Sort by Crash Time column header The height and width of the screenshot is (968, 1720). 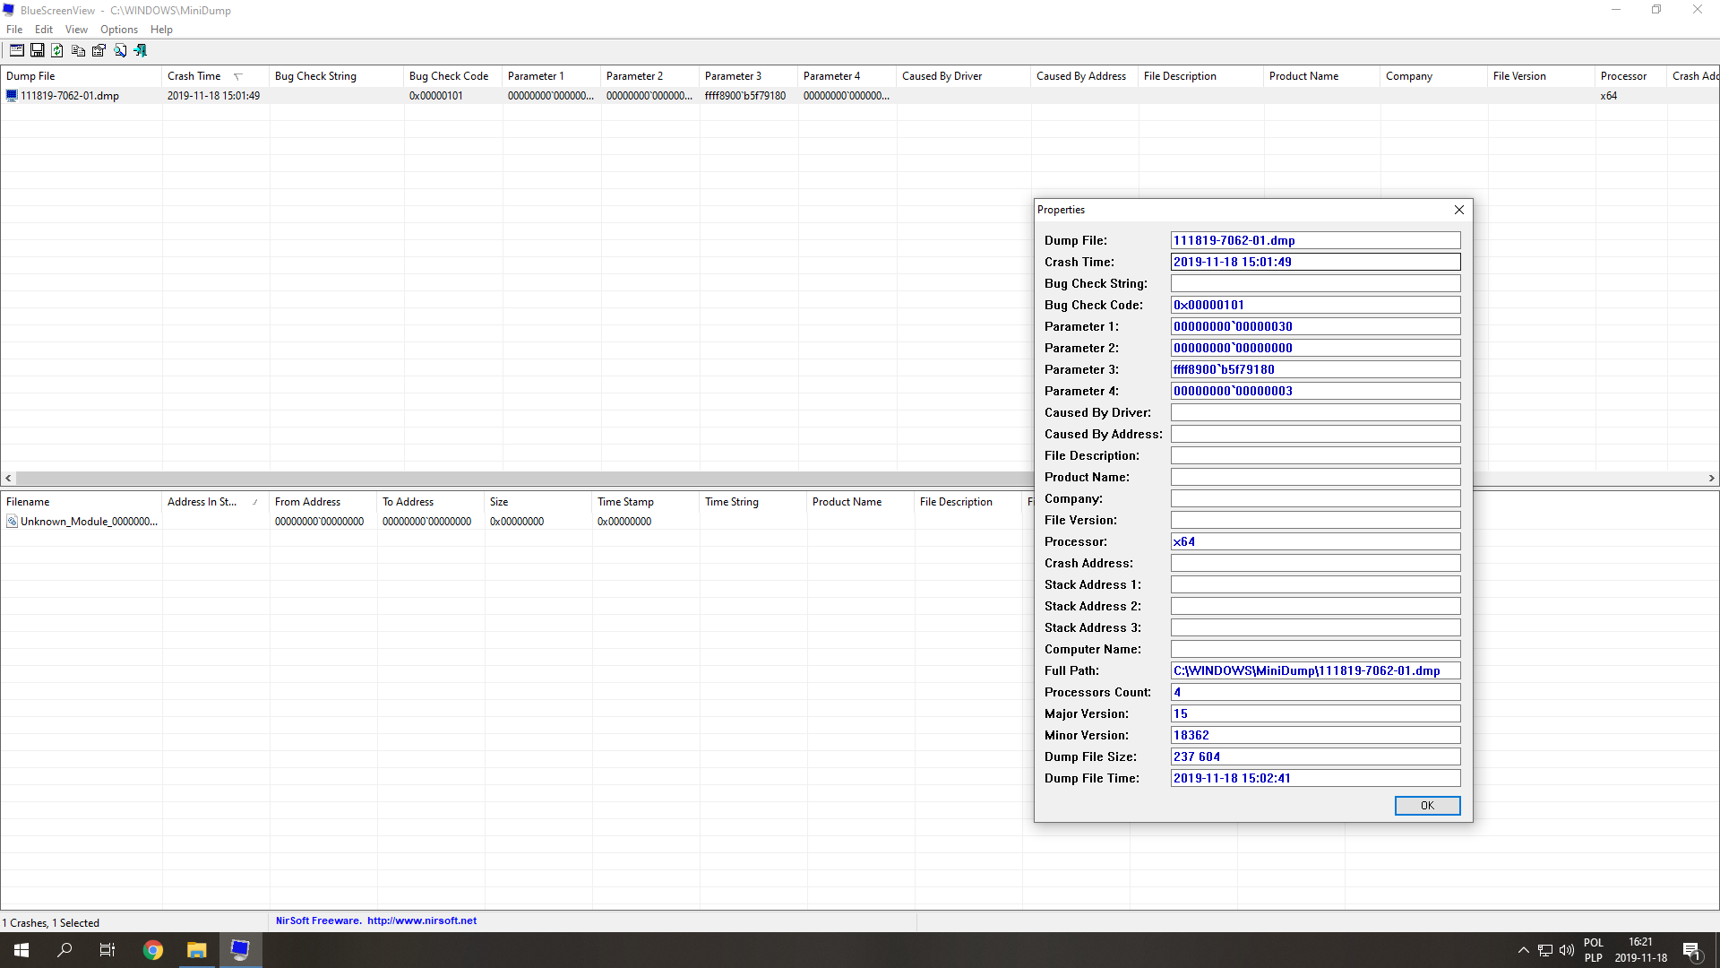click(x=215, y=76)
